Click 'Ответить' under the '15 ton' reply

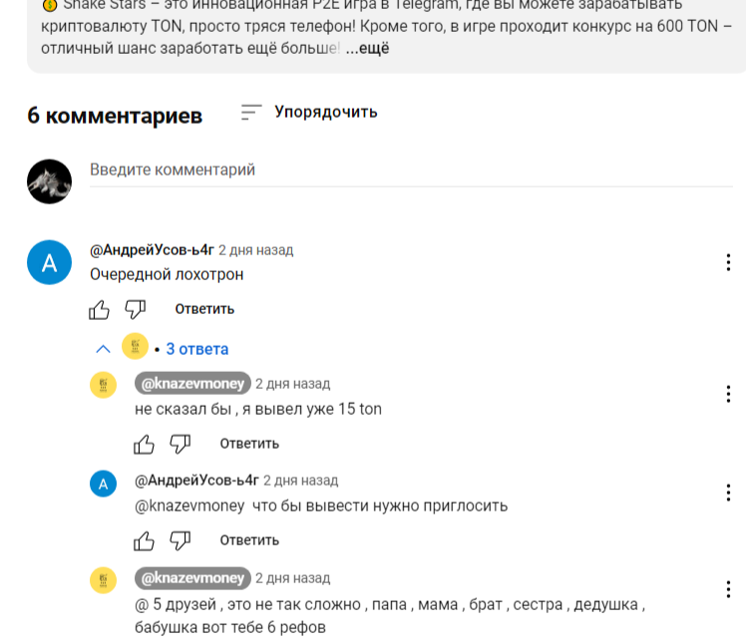coord(249,444)
